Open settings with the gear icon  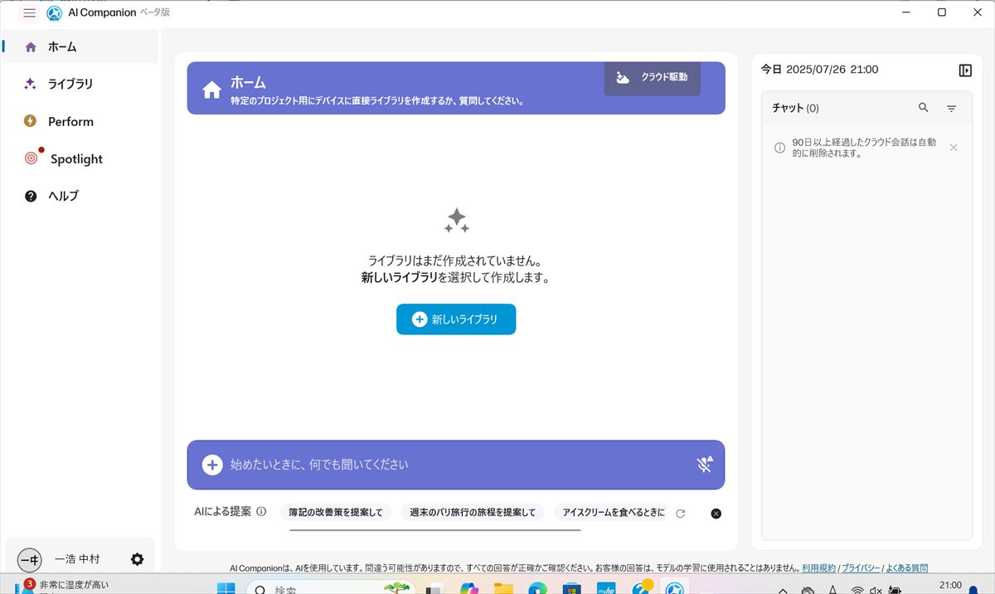click(x=138, y=559)
